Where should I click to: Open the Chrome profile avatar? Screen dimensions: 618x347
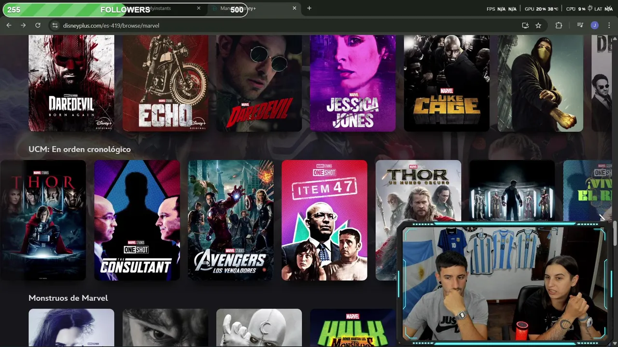[595, 26]
